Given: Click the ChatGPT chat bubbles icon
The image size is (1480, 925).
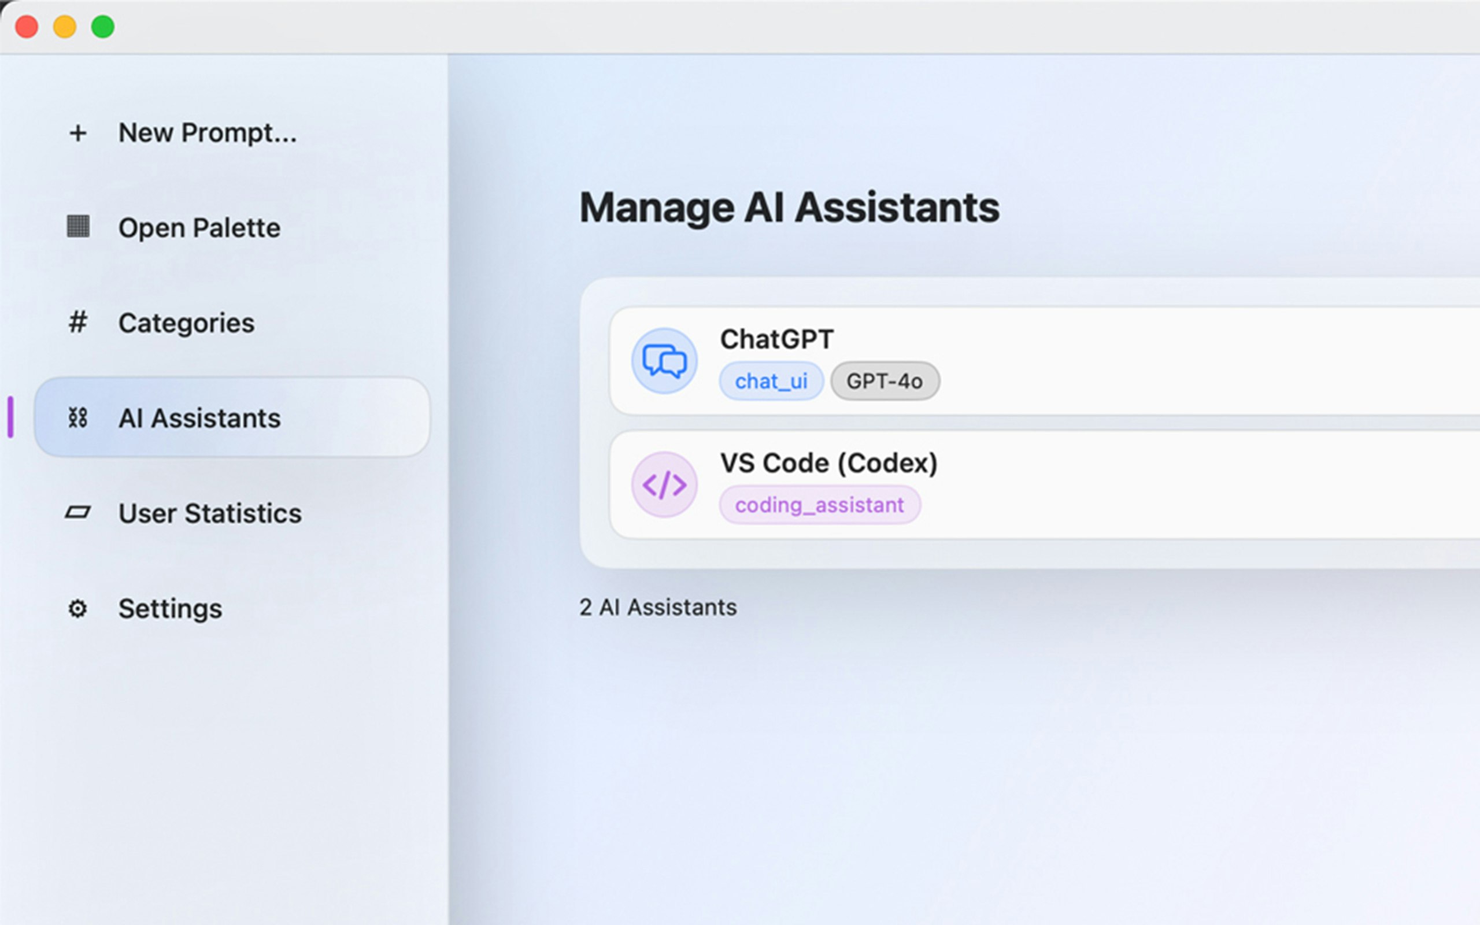Looking at the screenshot, I should click(x=664, y=361).
